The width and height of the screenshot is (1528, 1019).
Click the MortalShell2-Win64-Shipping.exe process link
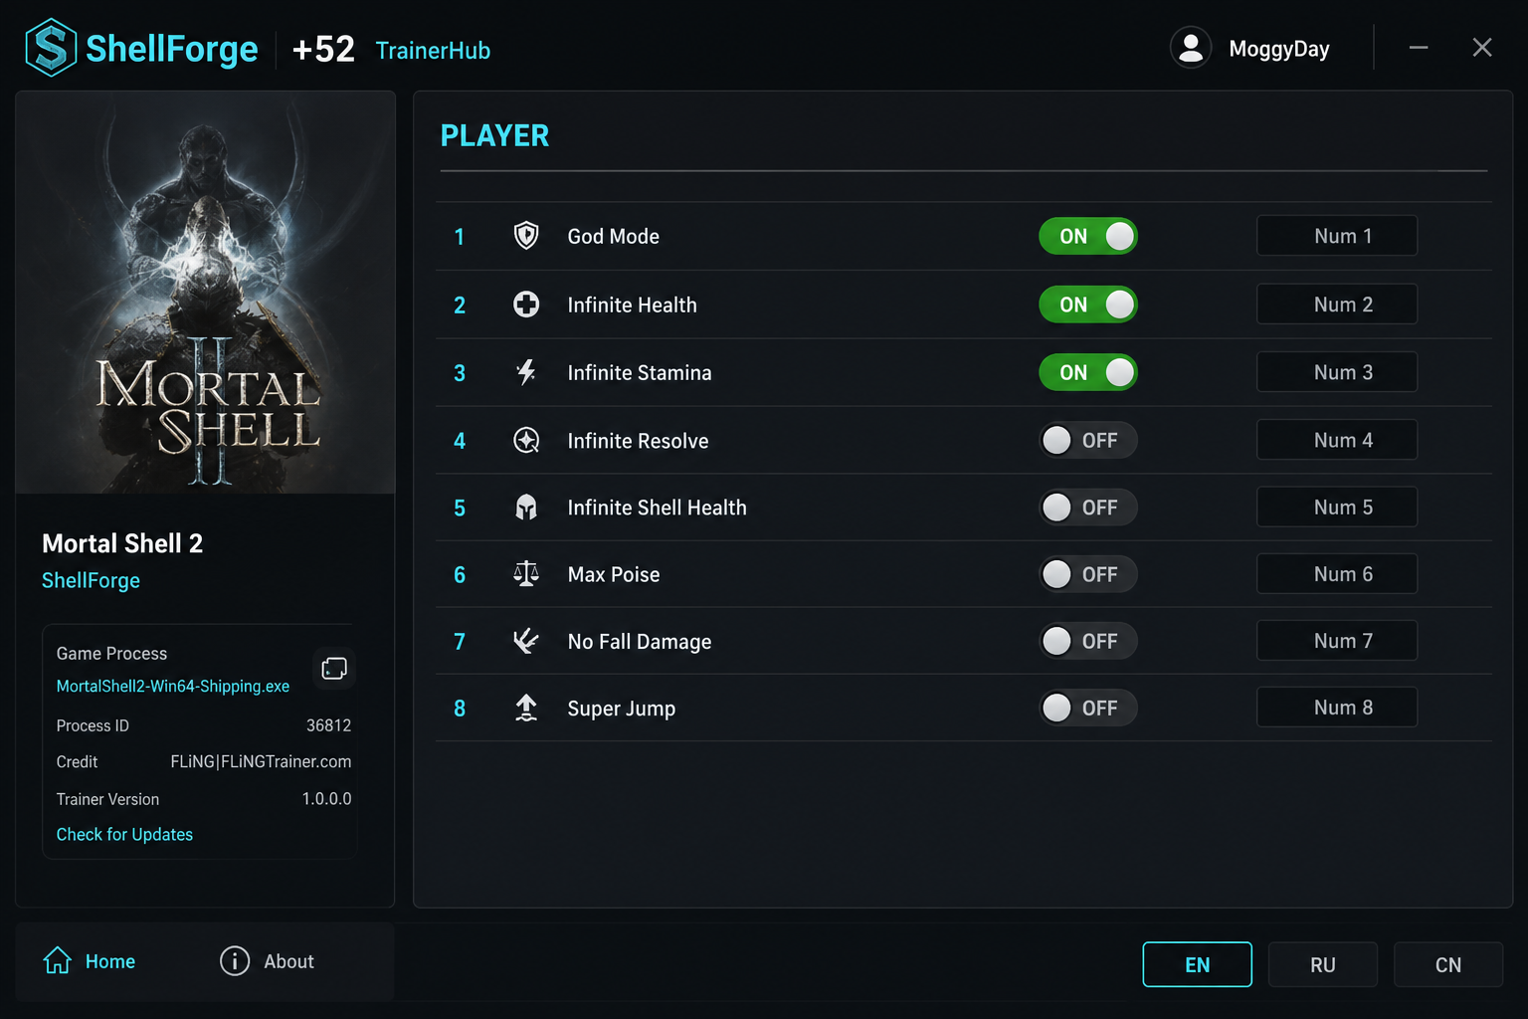[x=173, y=686]
